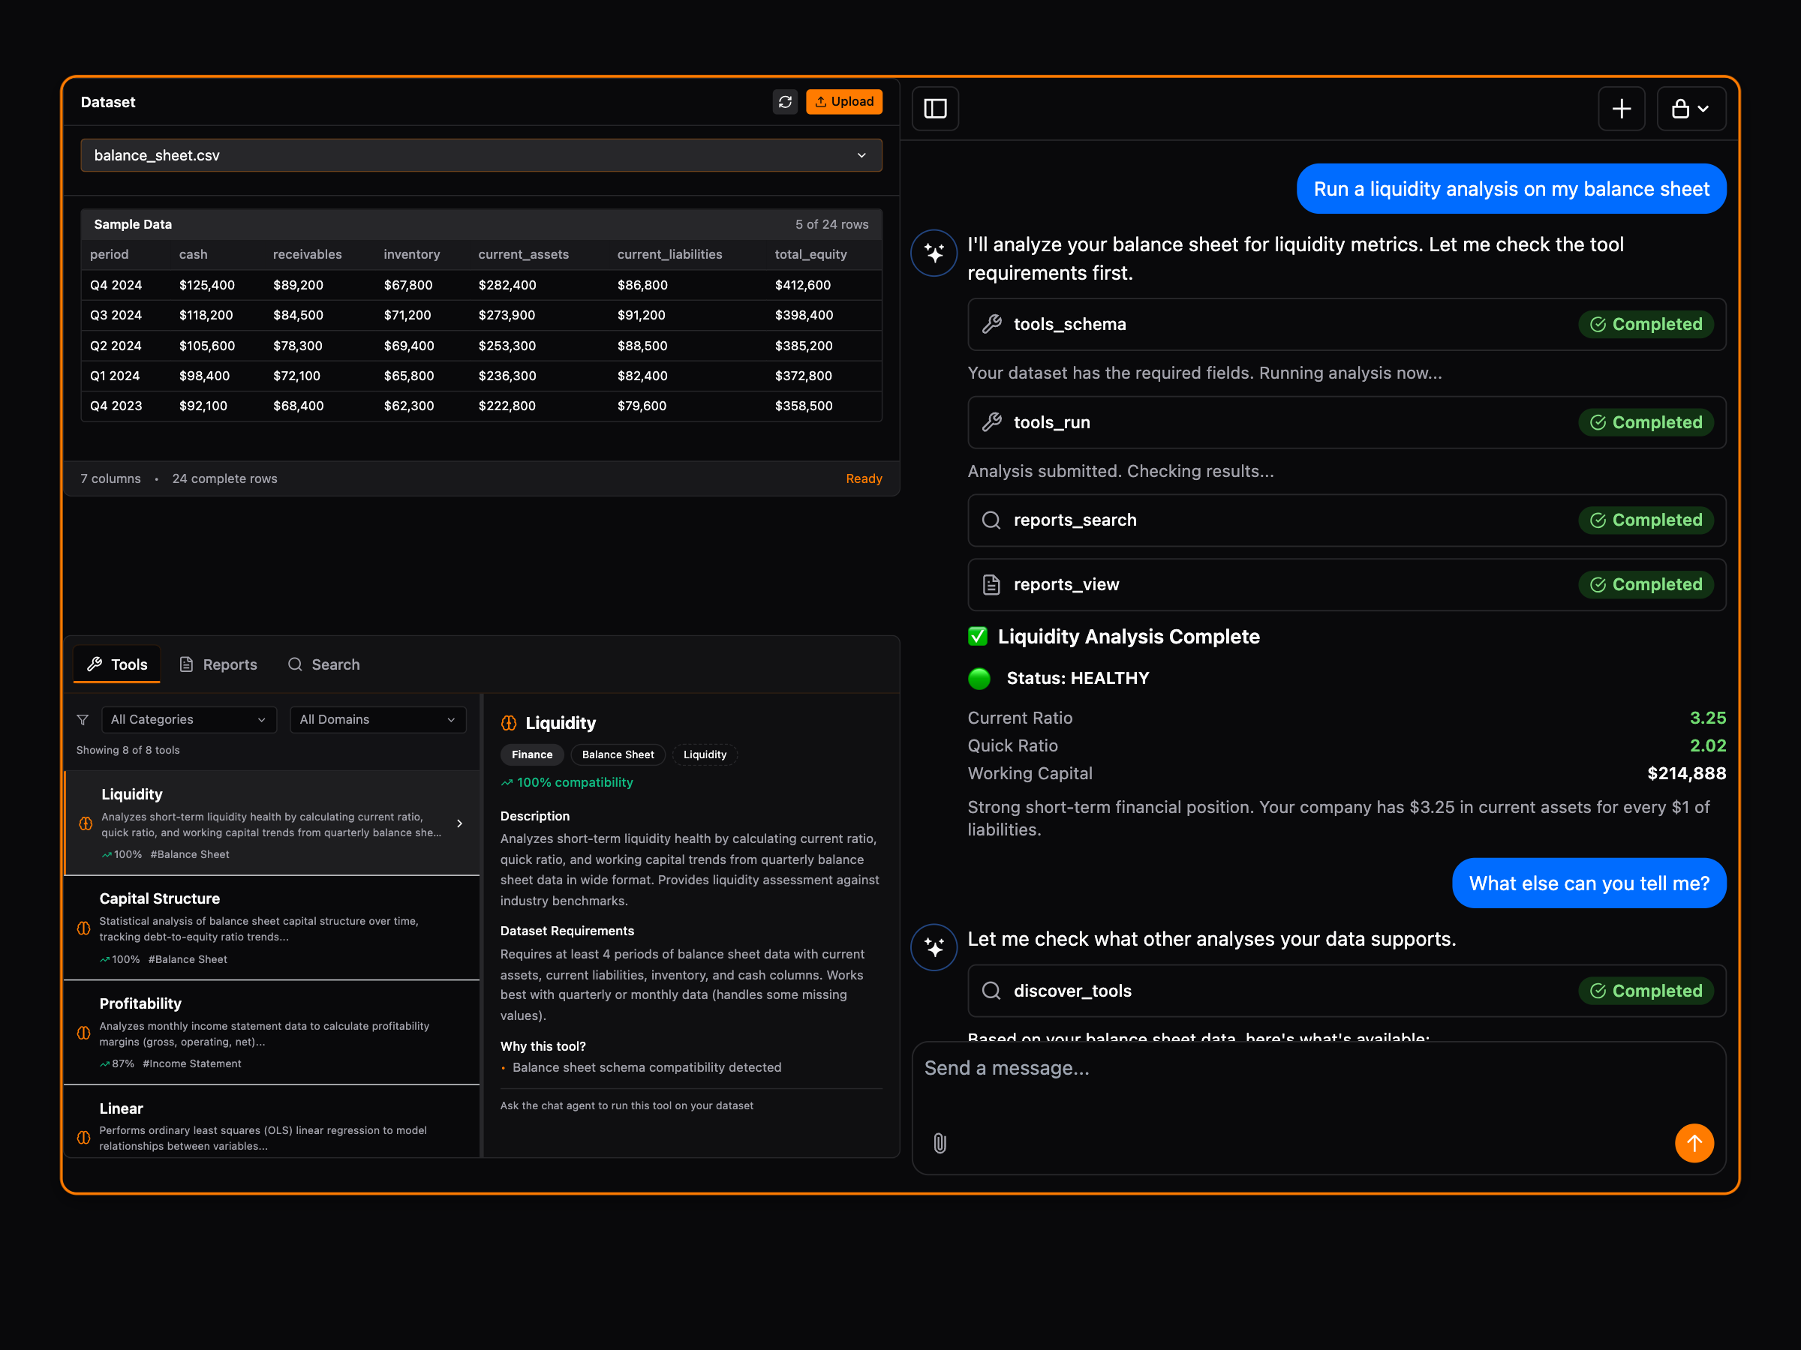1801x1350 pixels.
Task: Open the All Categories filter dropdown
Action: (188, 719)
